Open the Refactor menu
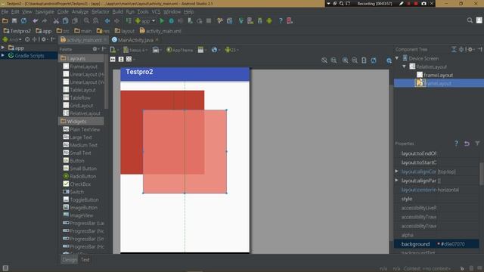This screenshot has height=272, width=484. click(x=101, y=12)
